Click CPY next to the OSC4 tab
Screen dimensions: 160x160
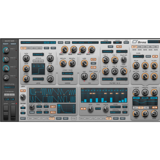click(x=46, y=48)
